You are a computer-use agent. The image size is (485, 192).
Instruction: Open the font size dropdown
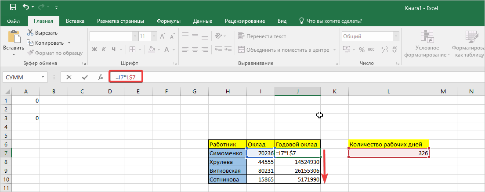click(x=155, y=36)
